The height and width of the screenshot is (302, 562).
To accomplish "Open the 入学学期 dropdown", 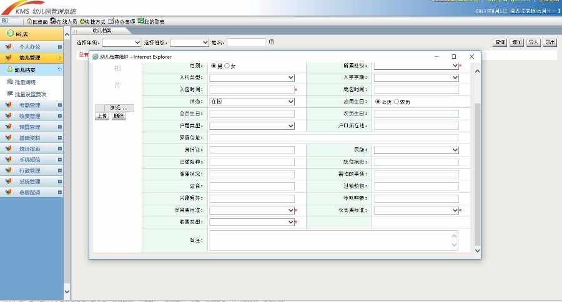I will click(x=416, y=77).
